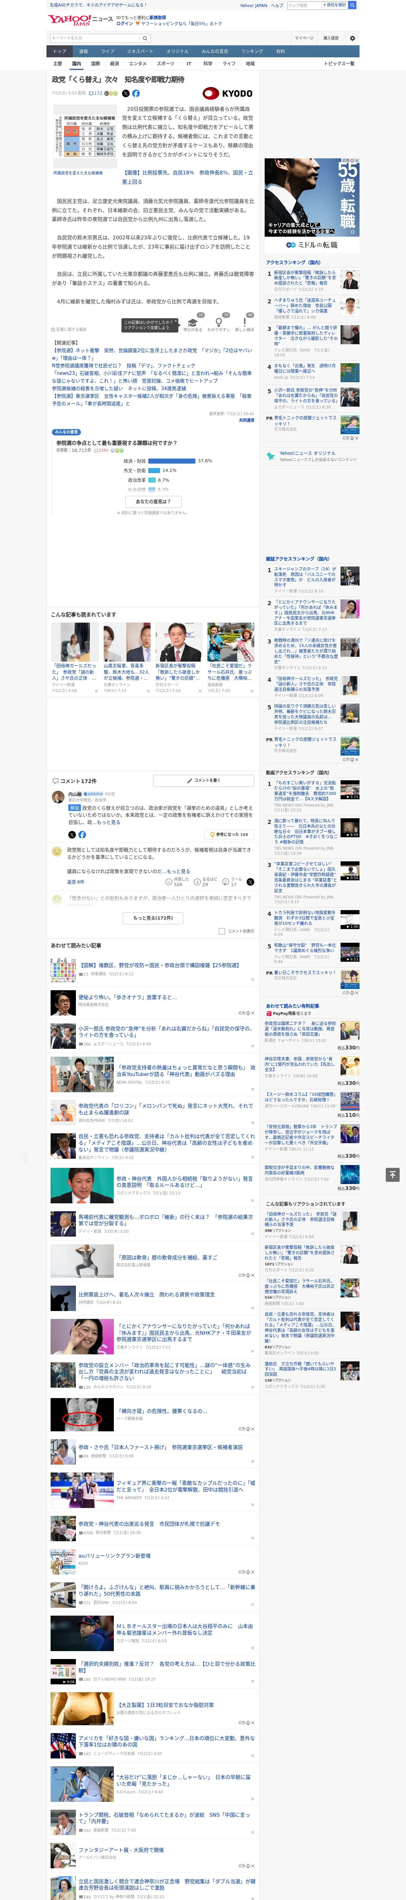Click the ログイン link
This screenshot has width=406, height=1900.
[x=125, y=24]
